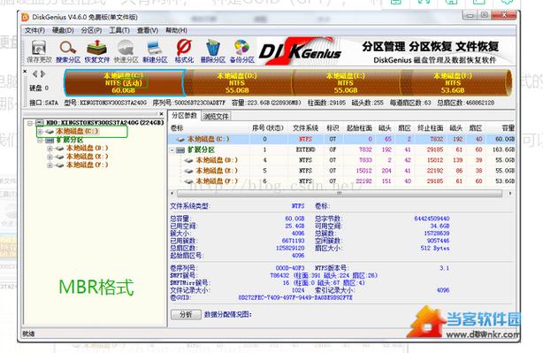Go to next disk with right arrow
The width and height of the screenshot is (543, 353).
(42, 74)
